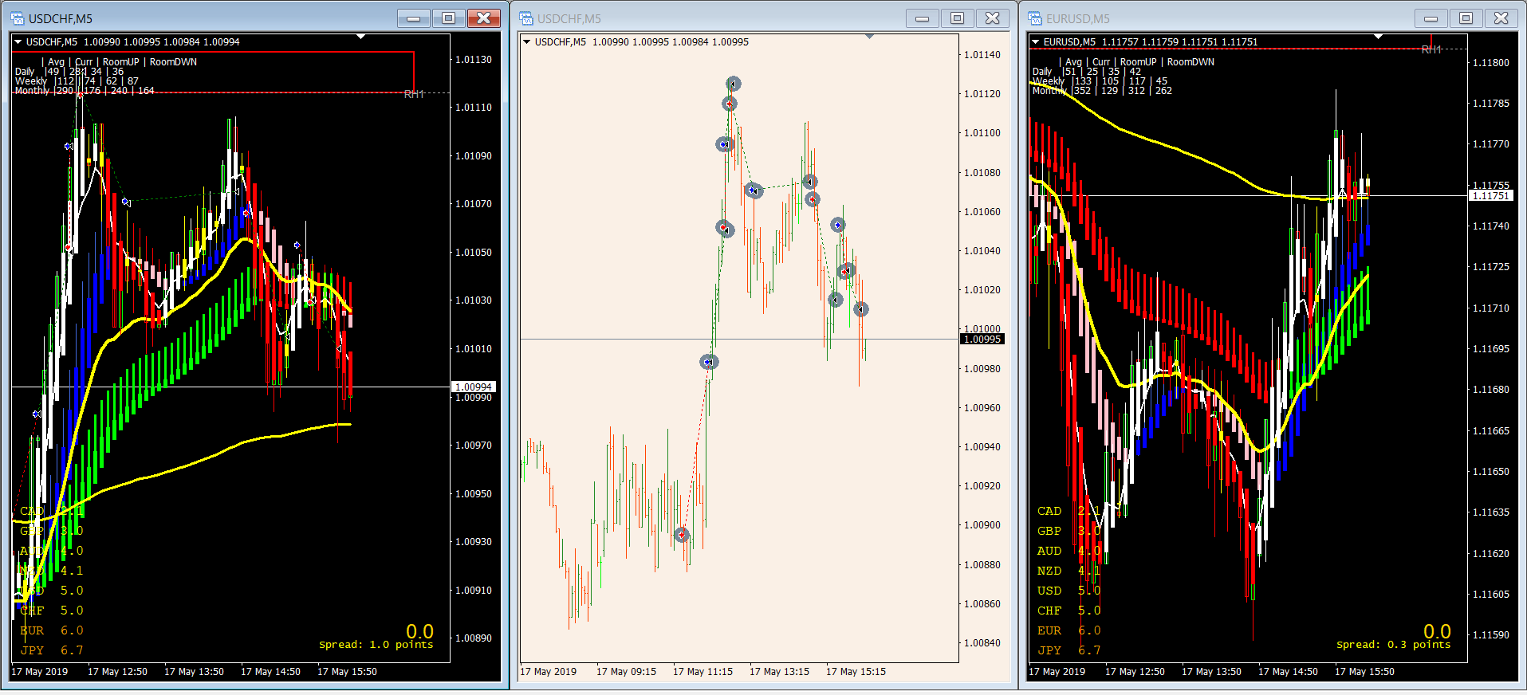Viewport: 1527px width, 695px height.
Task: Select the trade arrow marker near 1.00980 in the middle chart
Action: (709, 362)
